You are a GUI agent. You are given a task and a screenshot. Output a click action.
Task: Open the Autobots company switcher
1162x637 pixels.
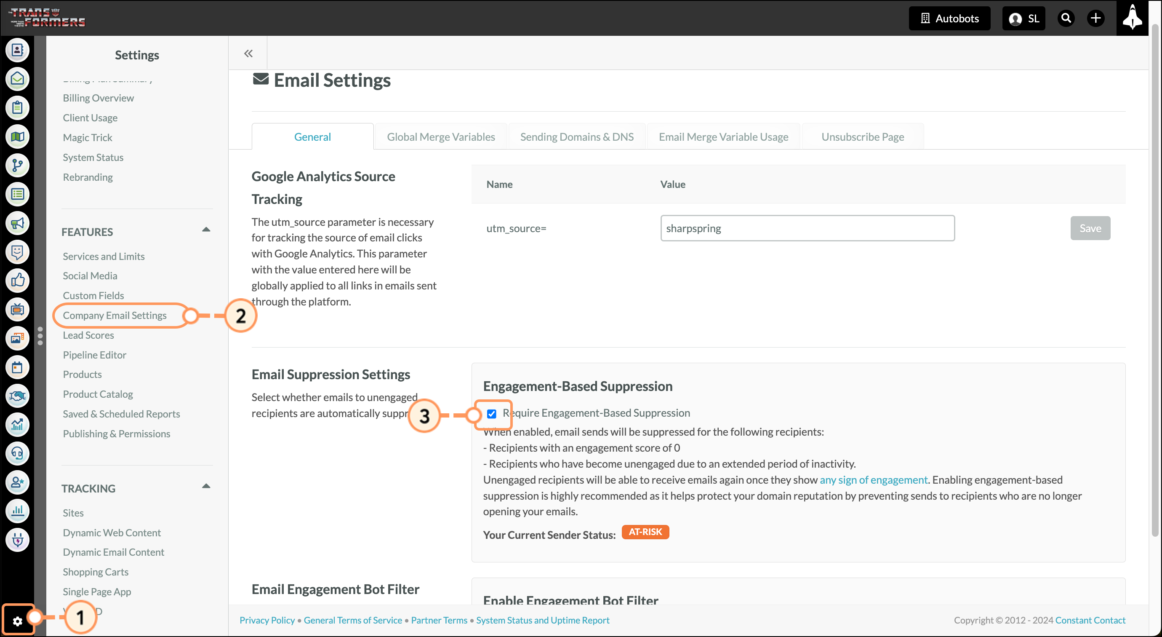949,18
